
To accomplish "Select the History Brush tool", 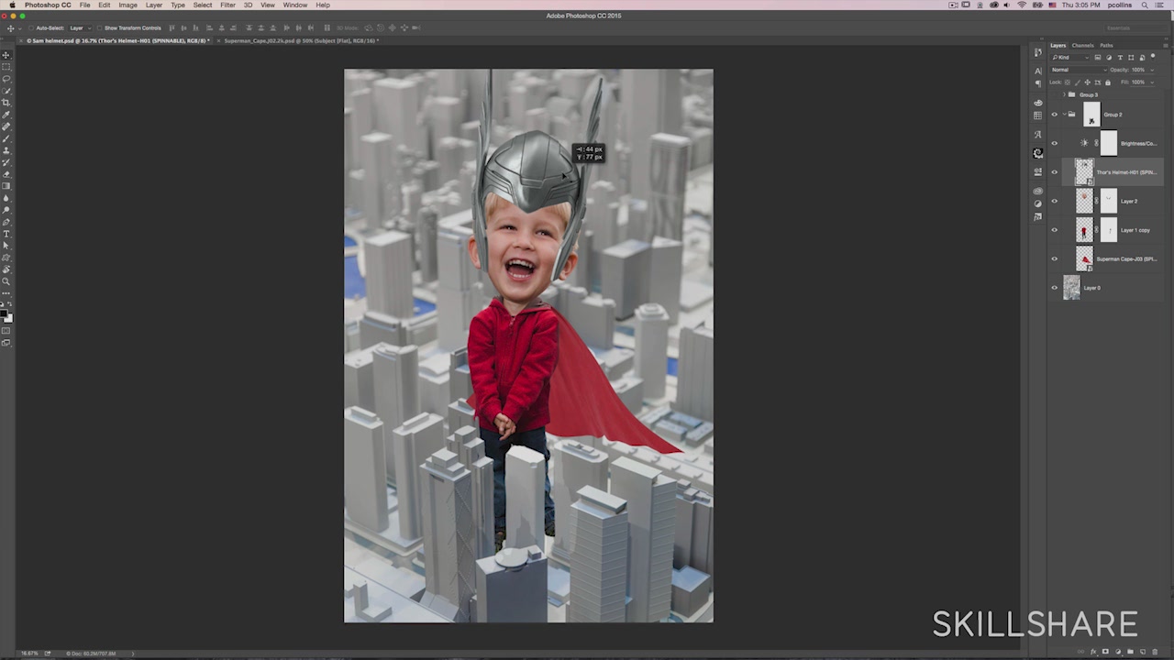I will [x=6, y=162].
